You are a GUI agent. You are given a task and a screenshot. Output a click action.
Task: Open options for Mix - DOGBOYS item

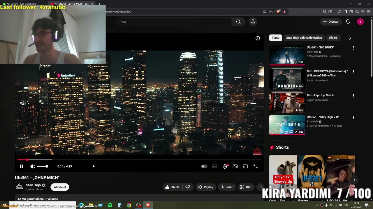(353, 72)
